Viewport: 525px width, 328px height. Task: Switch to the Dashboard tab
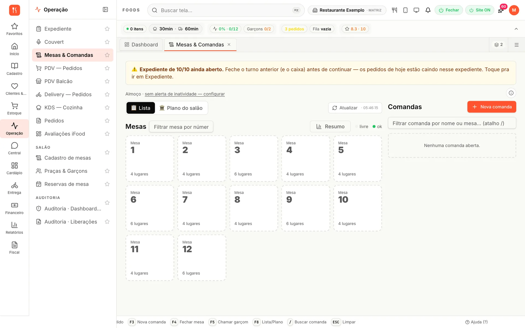pos(141,45)
